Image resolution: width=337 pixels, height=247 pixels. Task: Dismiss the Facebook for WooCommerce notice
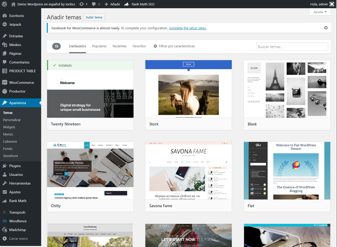pyautogui.click(x=326, y=28)
